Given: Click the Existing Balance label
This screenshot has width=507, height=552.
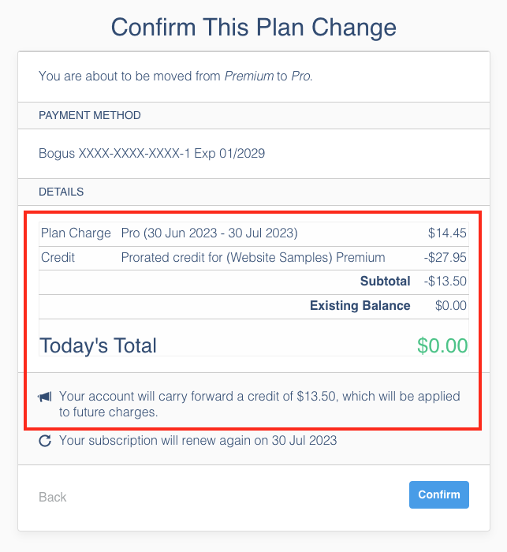Looking at the screenshot, I should pyautogui.click(x=360, y=306).
